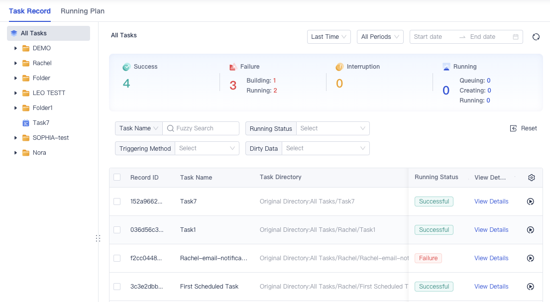Switch to the Running Plan tab
This screenshot has width=550, height=302.
click(x=83, y=11)
